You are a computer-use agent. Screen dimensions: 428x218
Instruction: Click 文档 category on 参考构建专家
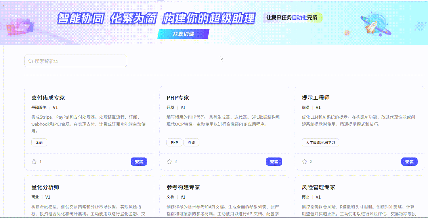pos(170,197)
